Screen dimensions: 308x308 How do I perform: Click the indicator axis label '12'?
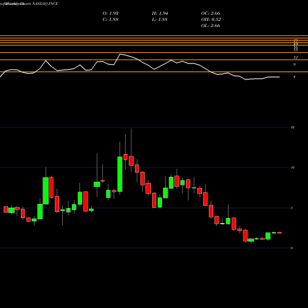click(x=296, y=57)
